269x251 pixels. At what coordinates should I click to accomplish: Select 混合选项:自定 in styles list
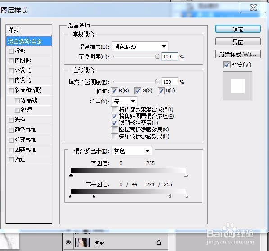point(29,41)
